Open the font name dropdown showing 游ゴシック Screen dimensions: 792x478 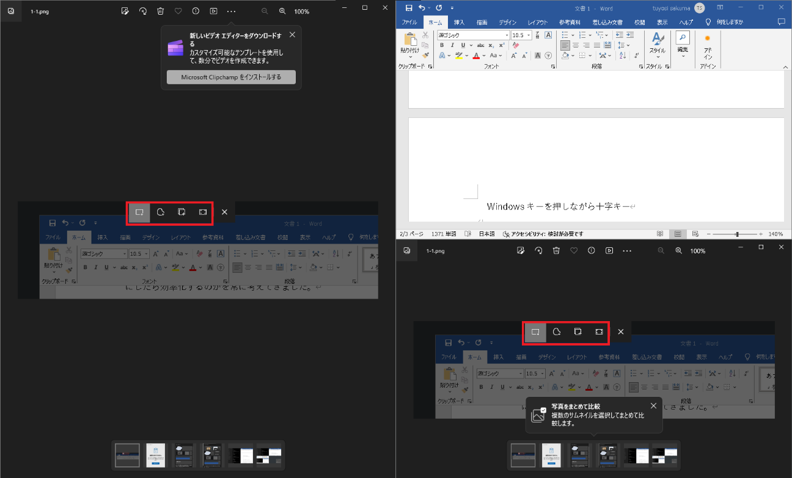pyautogui.click(x=507, y=35)
